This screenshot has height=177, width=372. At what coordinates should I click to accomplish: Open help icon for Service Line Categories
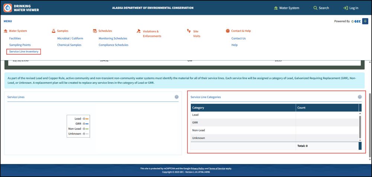[x=360, y=97]
